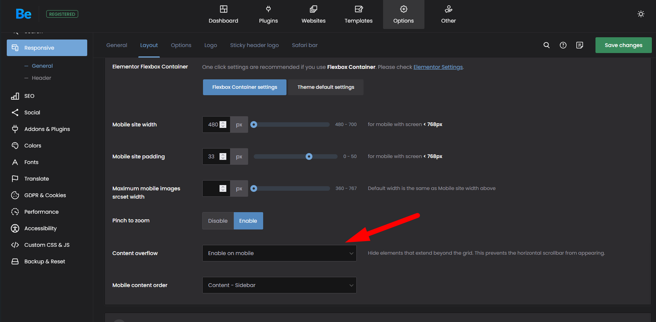Click the REGISTERED badge
The height and width of the screenshot is (322, 656).
click(62, 14)
